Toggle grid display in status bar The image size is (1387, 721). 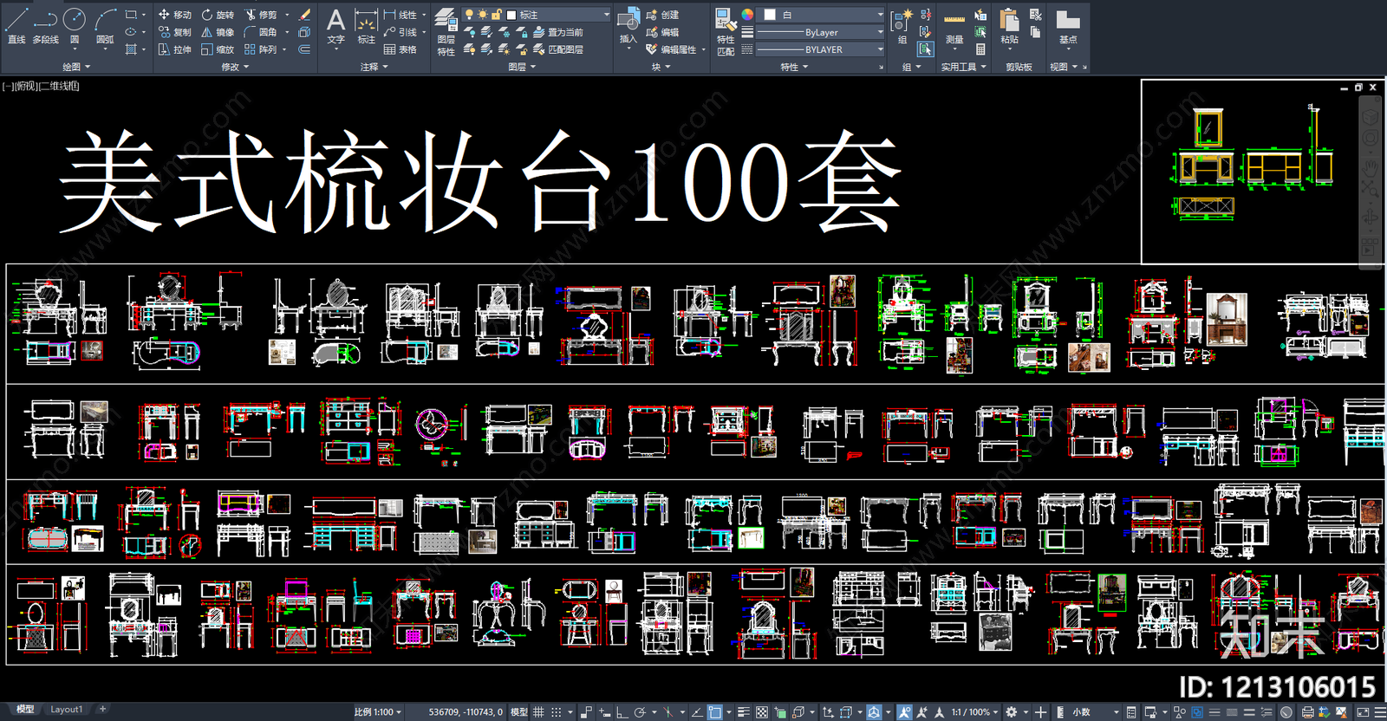(x=538, y=712)
